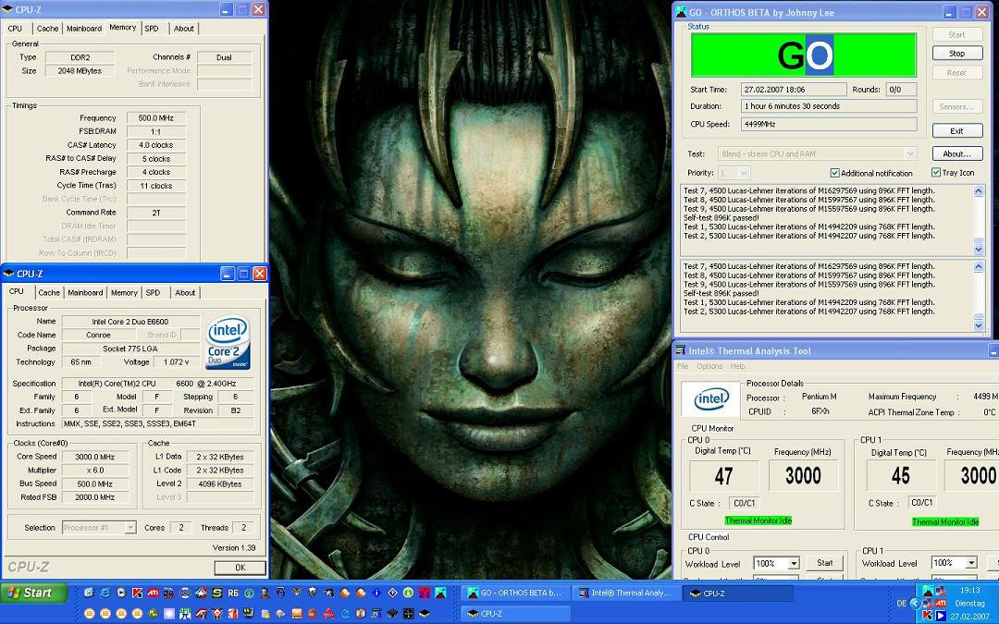This screenshot has height=624, width=999.
Task: Click the ORTHOS Duration field
Action: pos(828,106)
